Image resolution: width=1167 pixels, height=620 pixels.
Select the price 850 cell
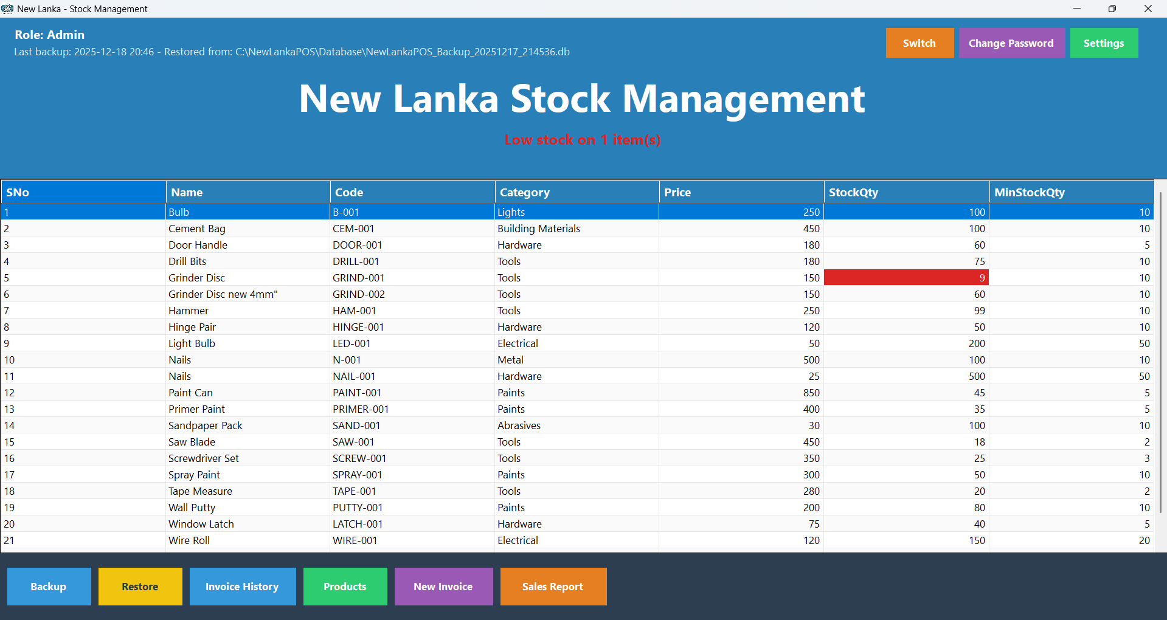[x=742, y=393]
